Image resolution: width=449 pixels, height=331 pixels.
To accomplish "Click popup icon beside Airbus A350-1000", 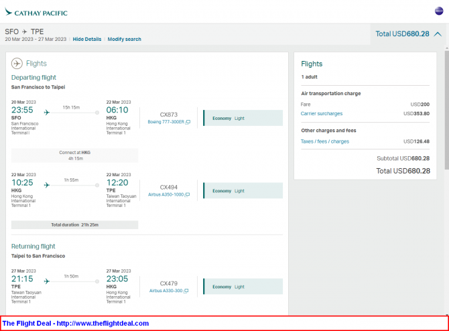I will tap(187, 195).
